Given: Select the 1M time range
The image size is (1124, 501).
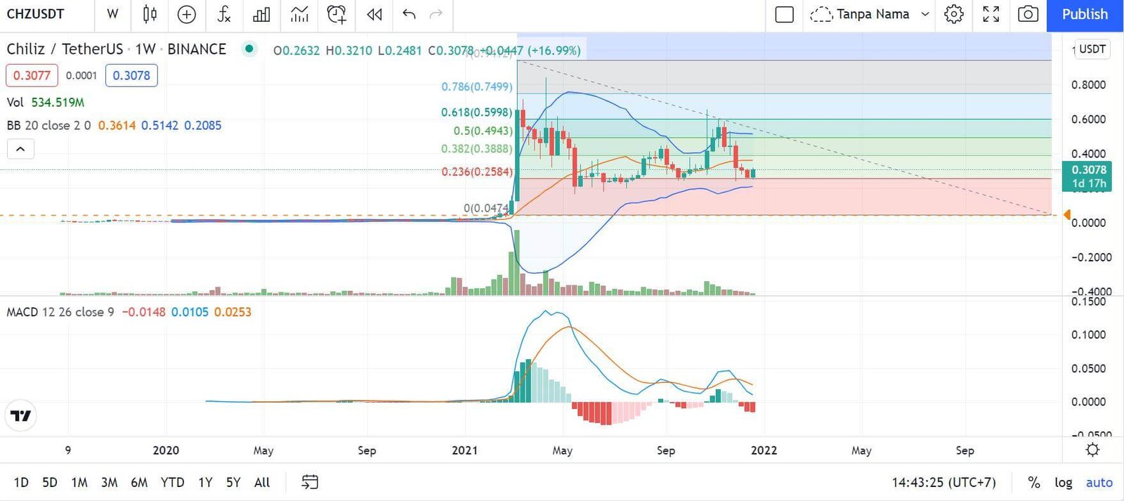Looking at the screenshot, I should 79,483.
